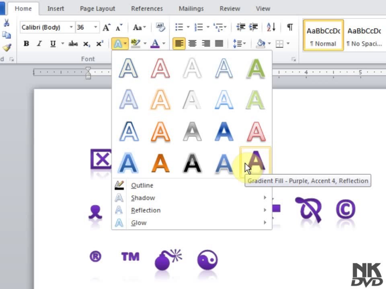Choose Outline from text effects menu
386x289 pixels.
(192, 185)
